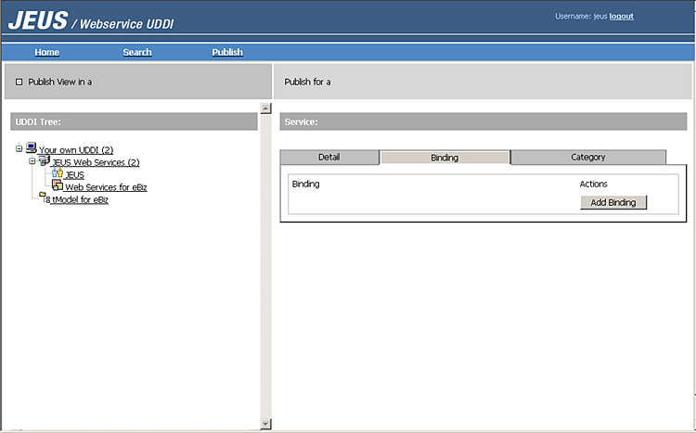
Task: Click the JEUS logo in header
Action: (x=36, y=19)
